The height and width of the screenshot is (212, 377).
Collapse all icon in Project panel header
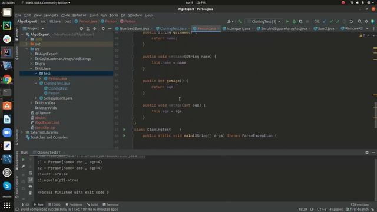94,28
